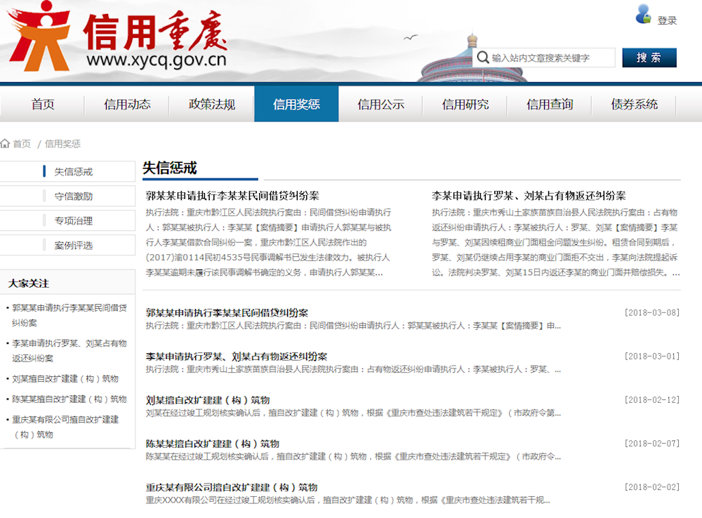Click the date [2018-02-02]
This screenshot has width=702, height=518.
point(652,486)
